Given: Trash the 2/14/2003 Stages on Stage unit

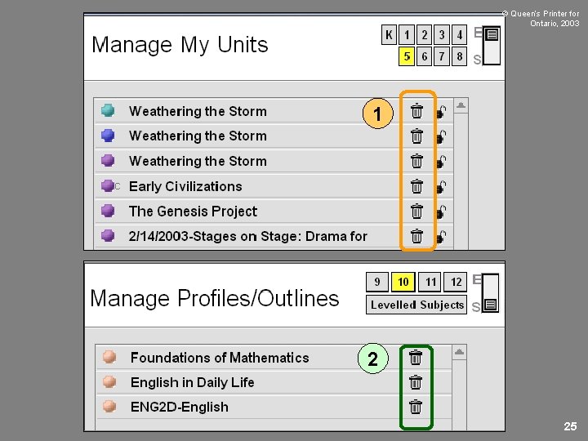Looking at the screenshot, I should pos(416,236).
